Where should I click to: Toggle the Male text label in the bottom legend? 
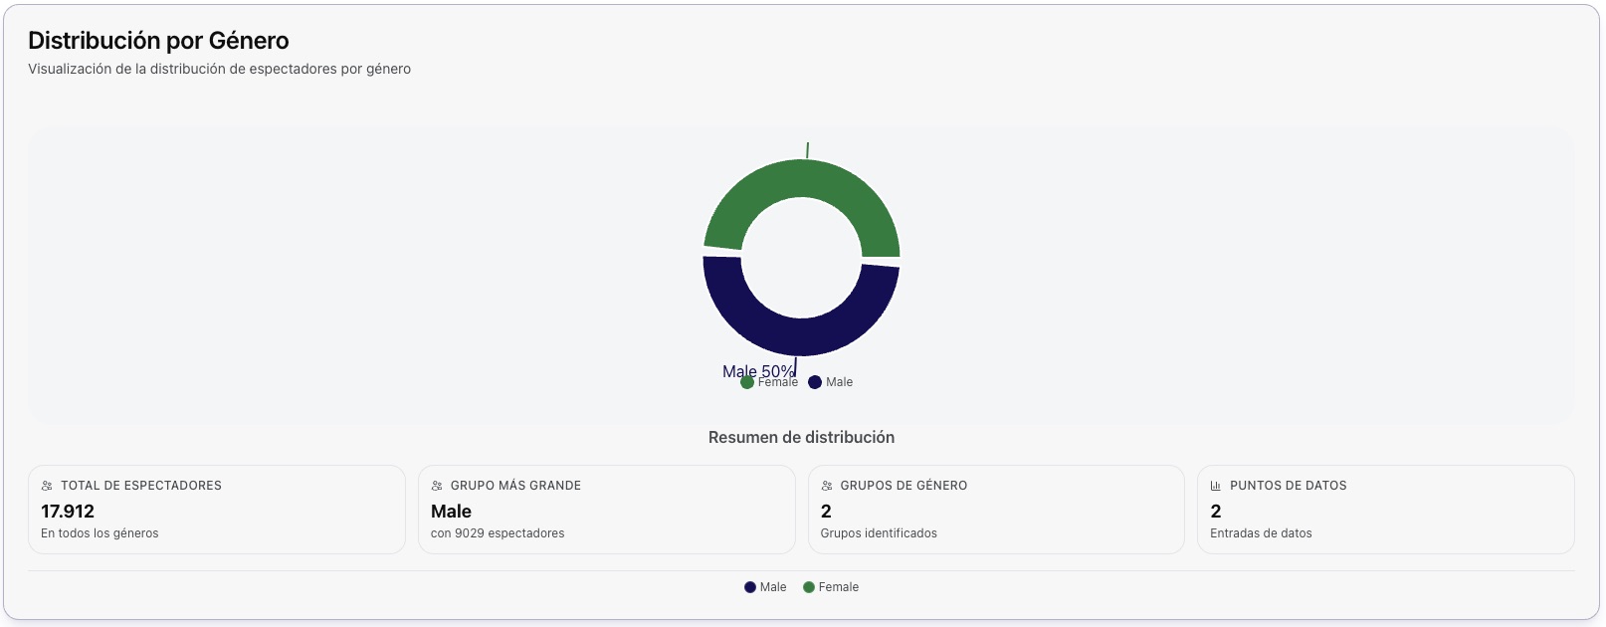[x=773, y=587]
